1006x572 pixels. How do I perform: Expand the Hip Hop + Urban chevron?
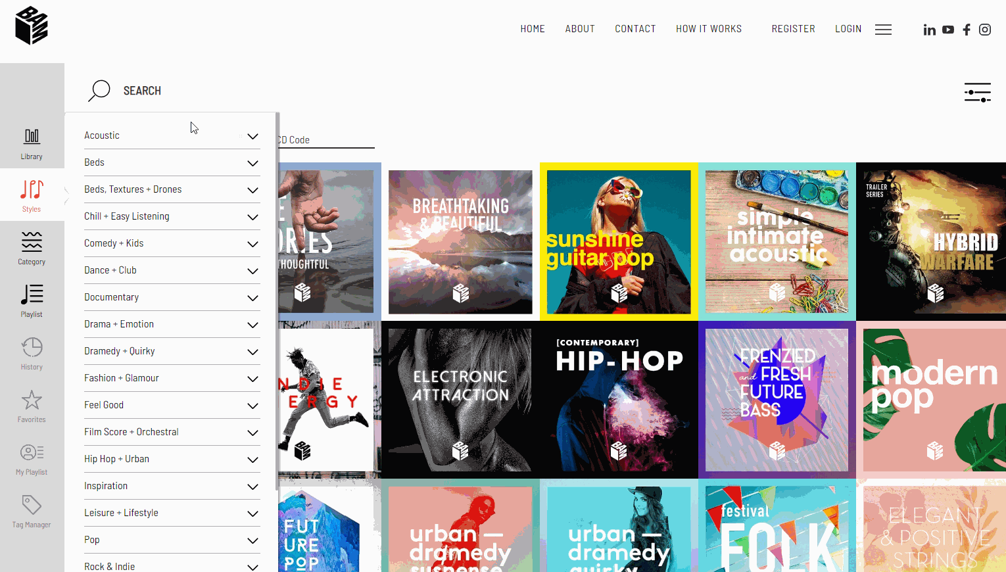tap(252, 460)
